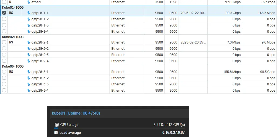Collapse the Kube01: 100G group

tap(13, 8)
